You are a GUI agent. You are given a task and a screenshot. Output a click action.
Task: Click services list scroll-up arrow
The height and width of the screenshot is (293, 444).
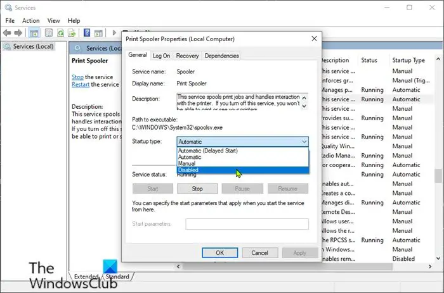(x=438, y=59)
